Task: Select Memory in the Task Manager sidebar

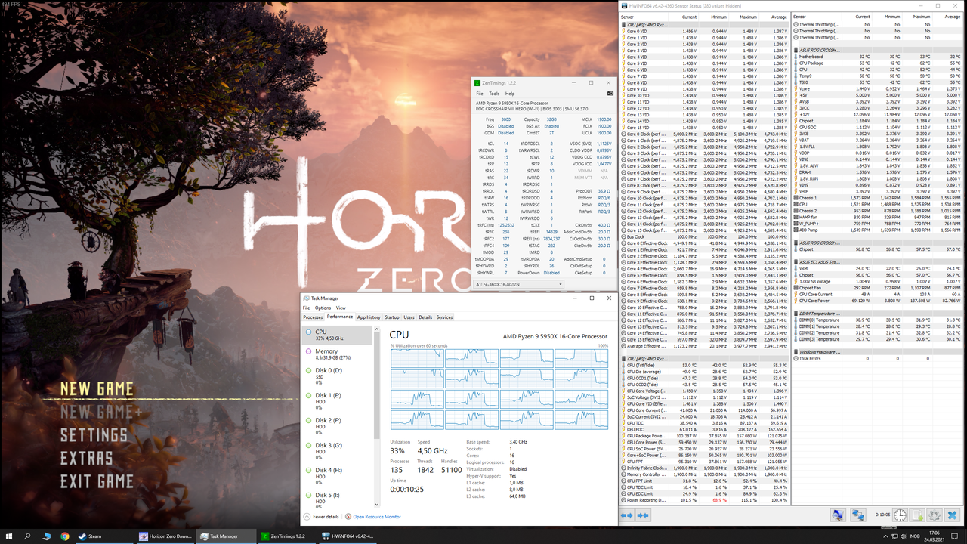Action: pyautogui.click(x=326, y=351)
